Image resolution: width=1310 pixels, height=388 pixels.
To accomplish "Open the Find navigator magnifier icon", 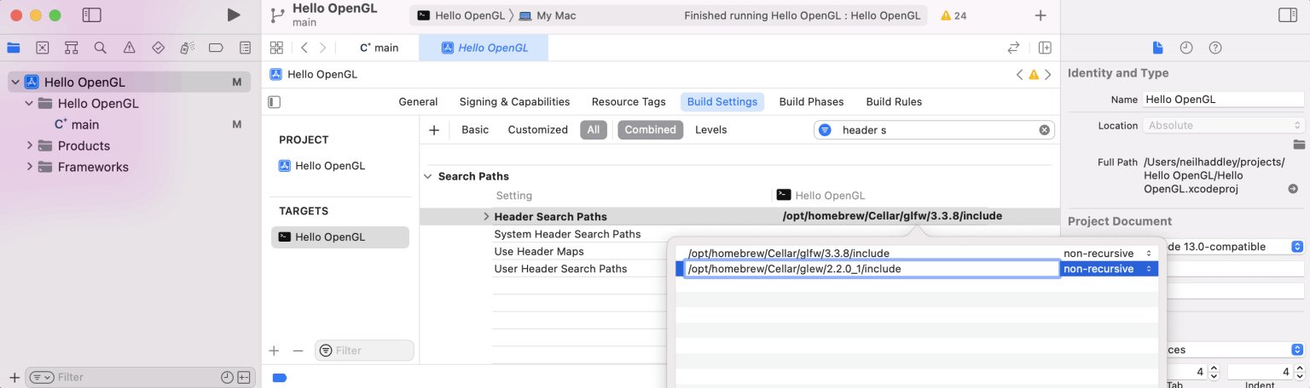I will [101, 48].
